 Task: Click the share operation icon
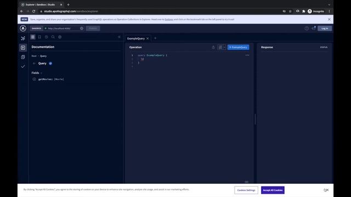pyautogui.click(x=213, y=47)
